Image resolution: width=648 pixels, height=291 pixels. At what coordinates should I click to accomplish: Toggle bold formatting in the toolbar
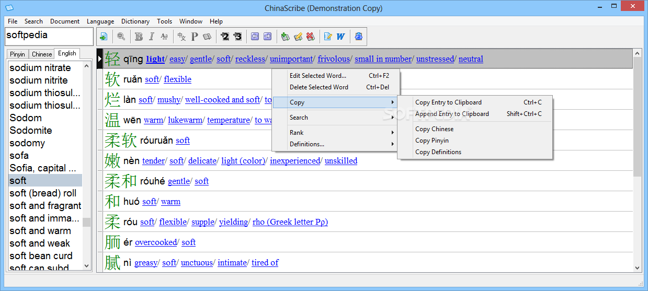click(x=139, y=37)
